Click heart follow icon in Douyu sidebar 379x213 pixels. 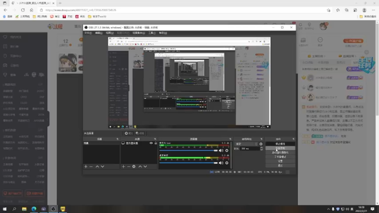click(5, 37)
